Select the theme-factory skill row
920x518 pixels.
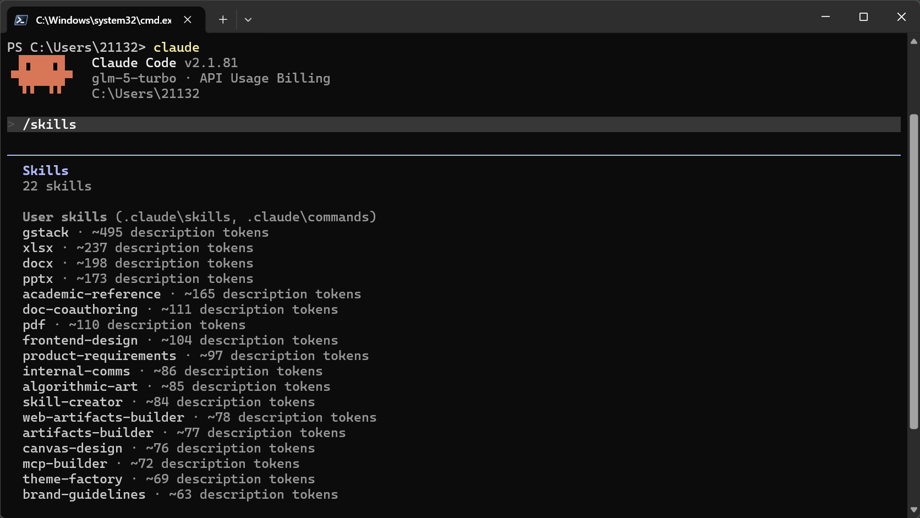click(x=169, y=479)
